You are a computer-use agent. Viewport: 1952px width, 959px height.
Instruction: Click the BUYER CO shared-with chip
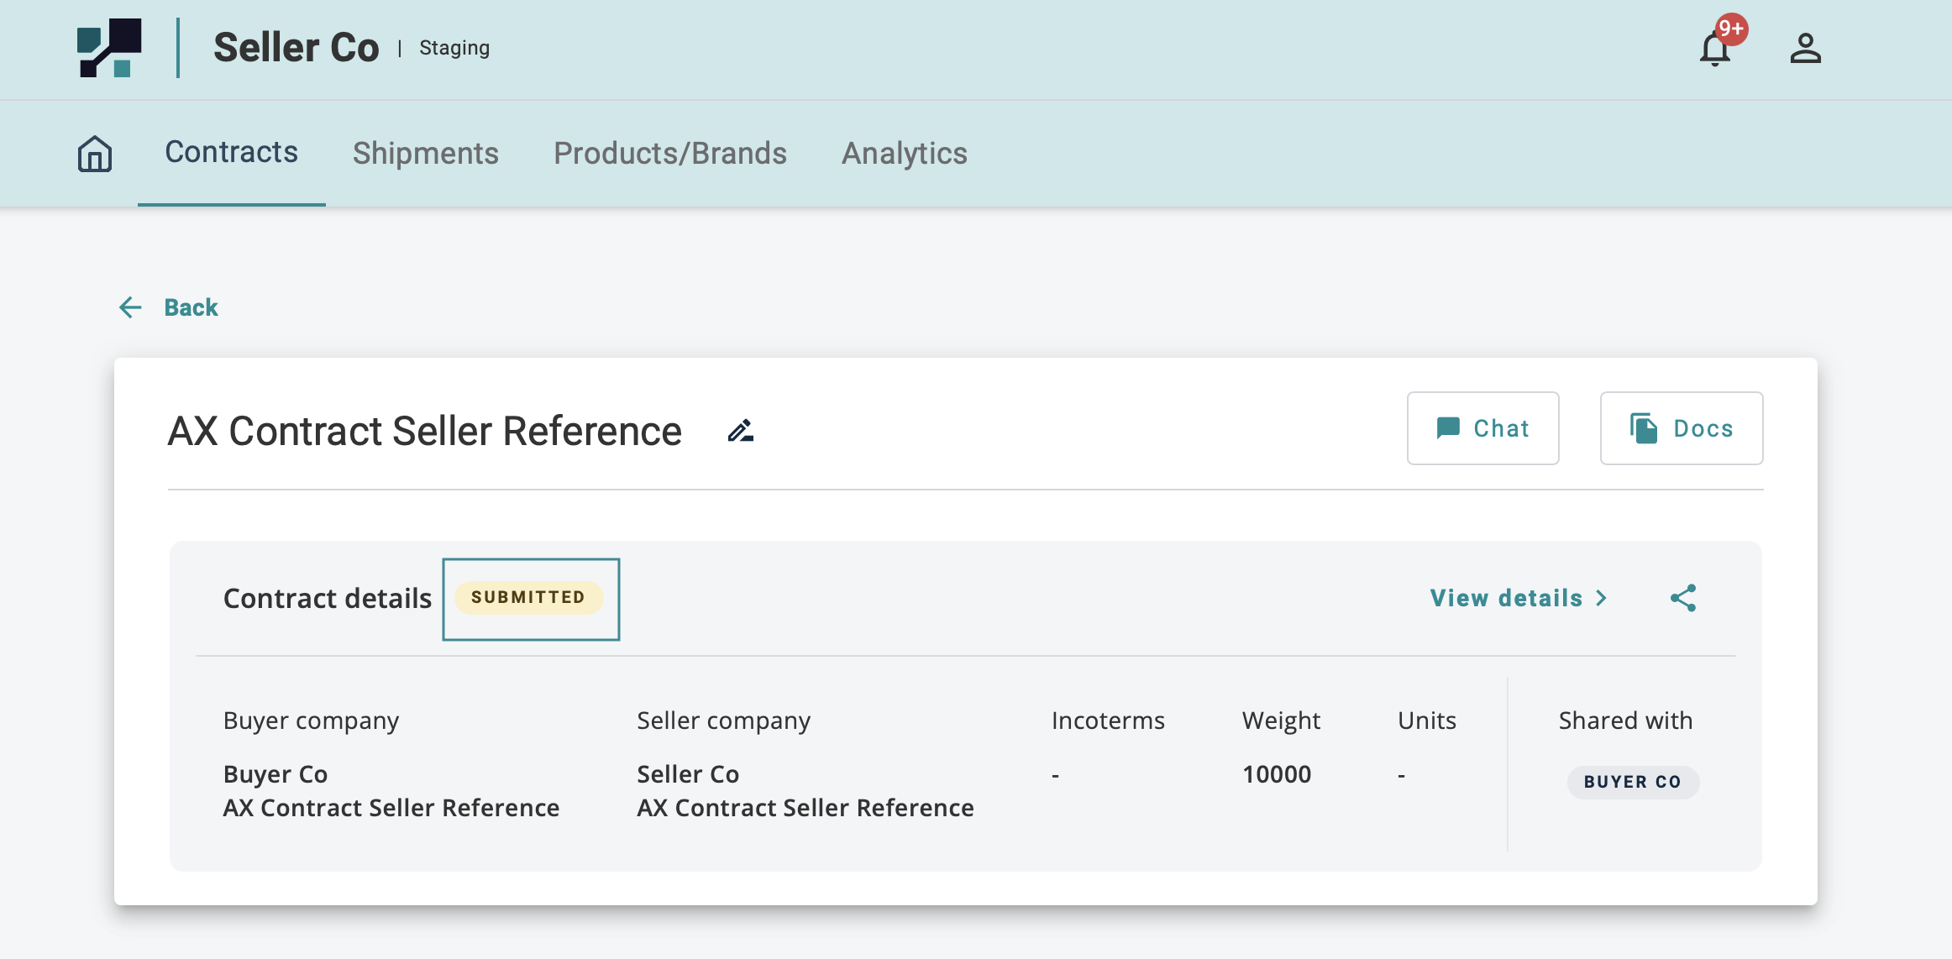[x=1632, y=782]
